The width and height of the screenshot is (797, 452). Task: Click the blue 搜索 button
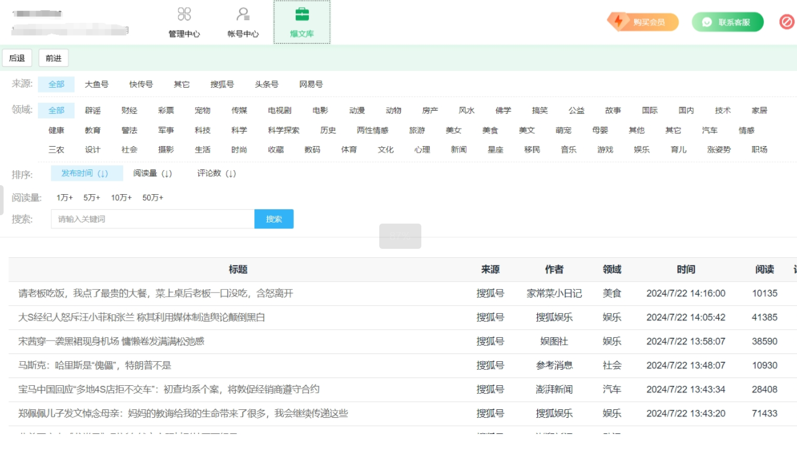pyautogui.click(x=273, y=219)
